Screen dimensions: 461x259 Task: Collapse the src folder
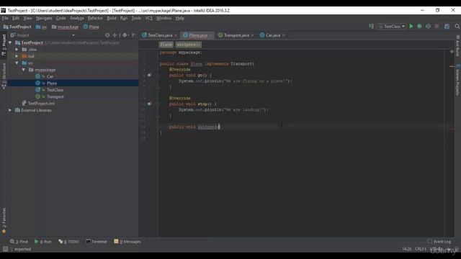(17, 63)
